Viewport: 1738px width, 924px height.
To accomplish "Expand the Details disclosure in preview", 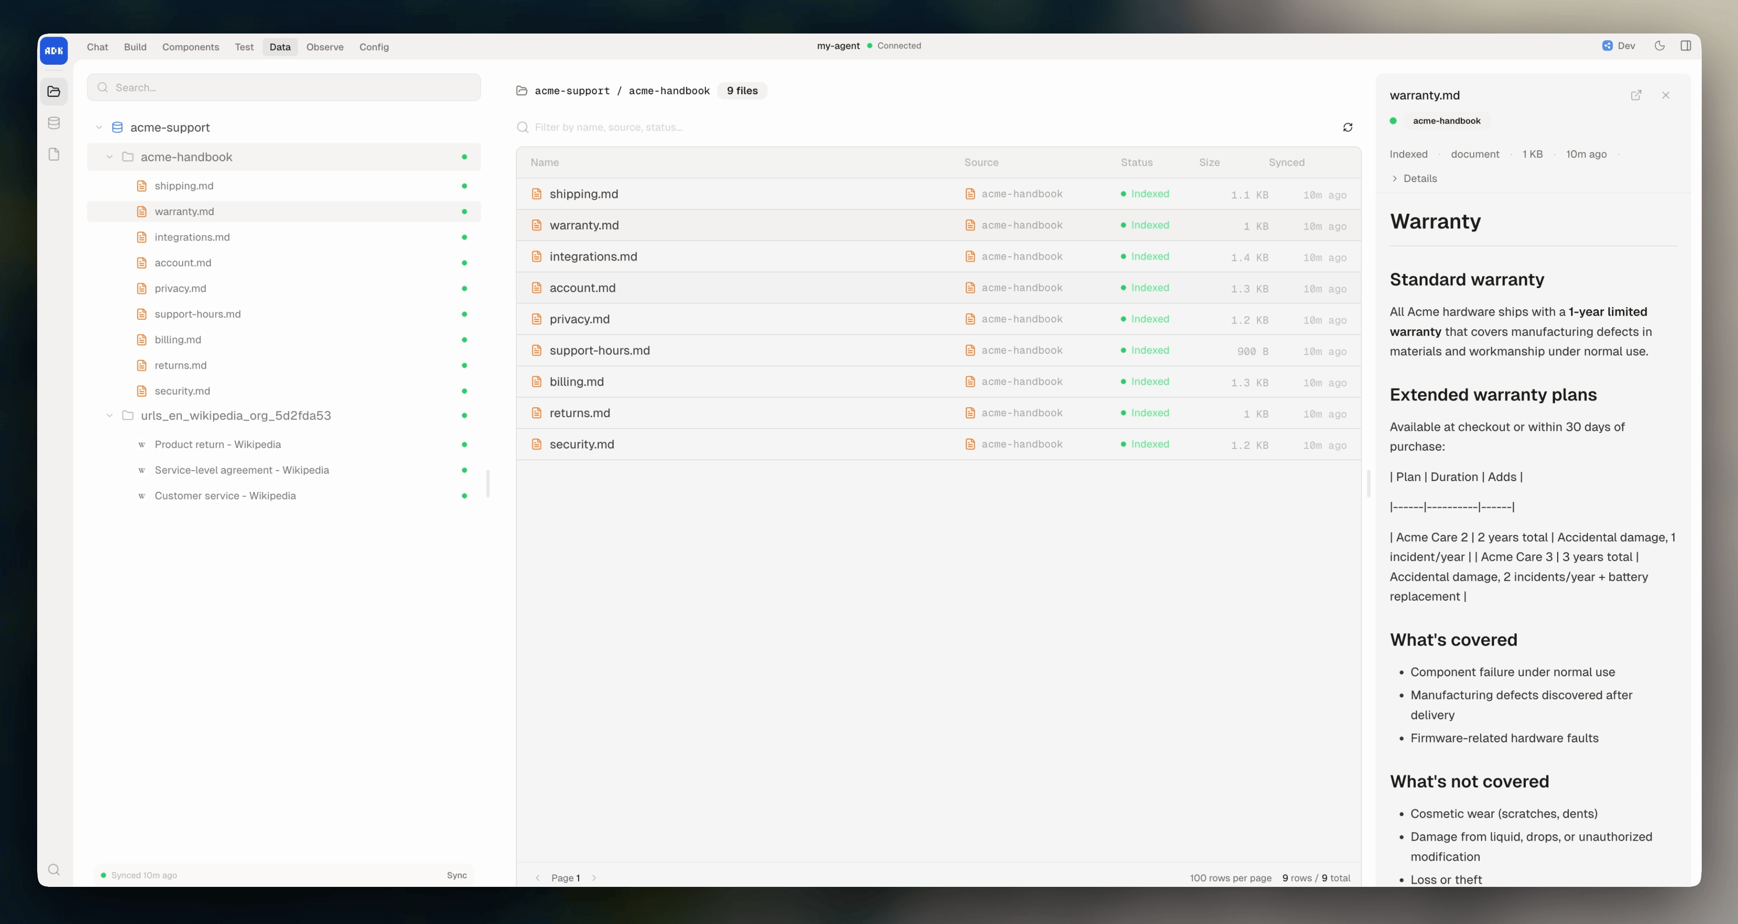I will [x=1413, y=178].
